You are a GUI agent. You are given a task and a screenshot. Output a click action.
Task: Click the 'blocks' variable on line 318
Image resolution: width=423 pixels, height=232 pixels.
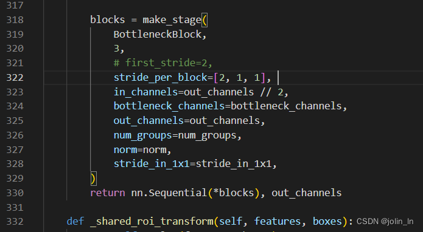click(x=108, y=20)
